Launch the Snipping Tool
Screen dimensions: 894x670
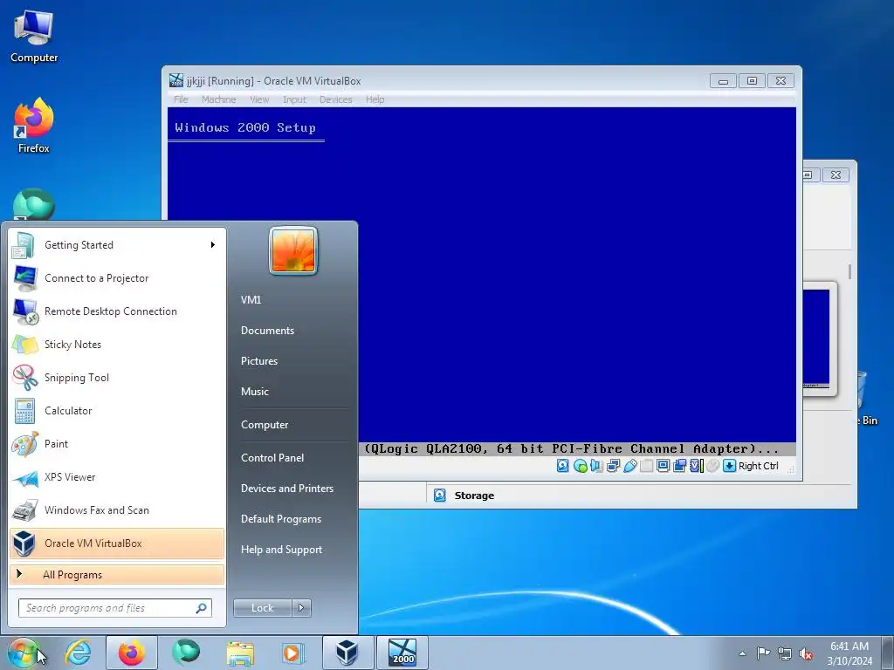click(117, 377)
